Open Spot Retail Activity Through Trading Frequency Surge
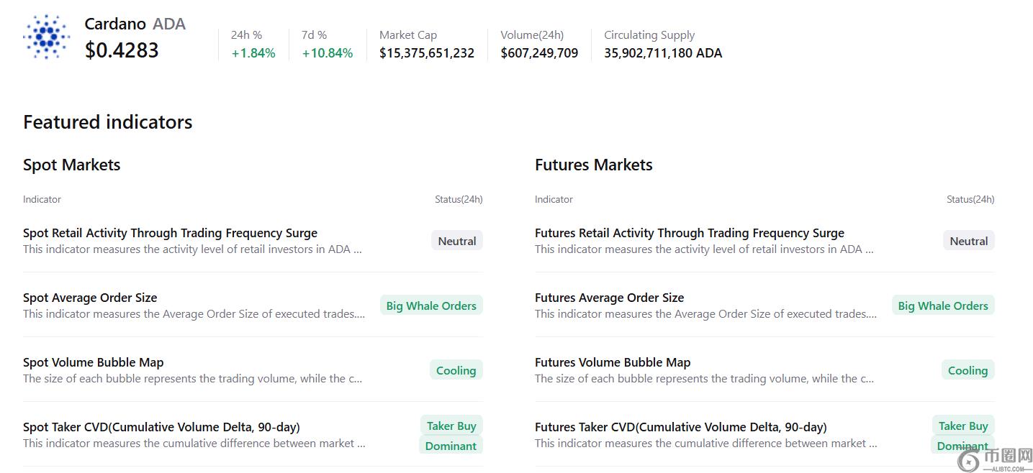The width and height of the screenshot is (1033, 473). pyautogui.click(x=170, y=233)
